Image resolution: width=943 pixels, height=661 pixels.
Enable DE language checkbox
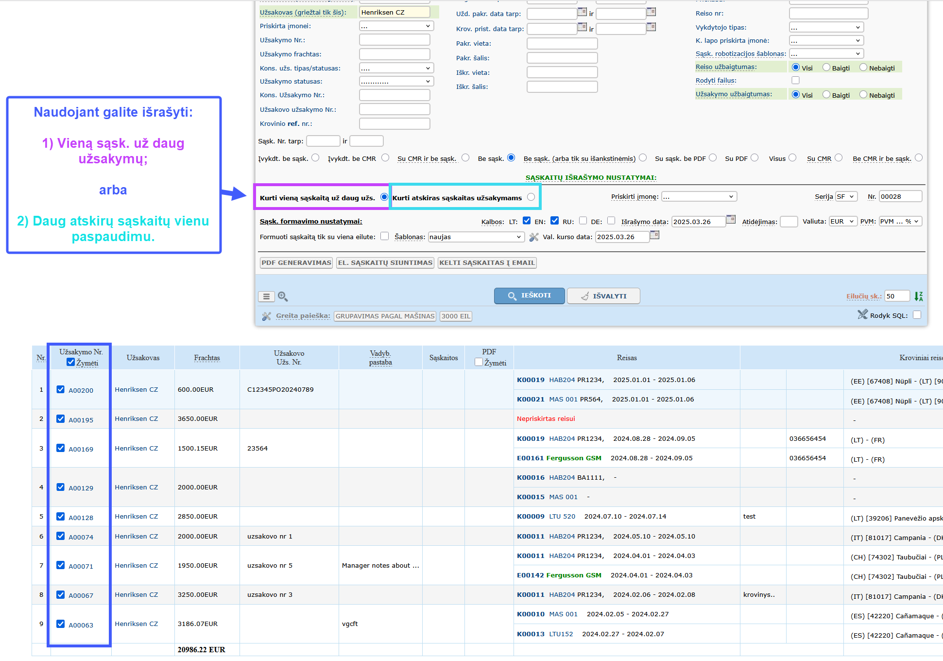coord(611,221)
